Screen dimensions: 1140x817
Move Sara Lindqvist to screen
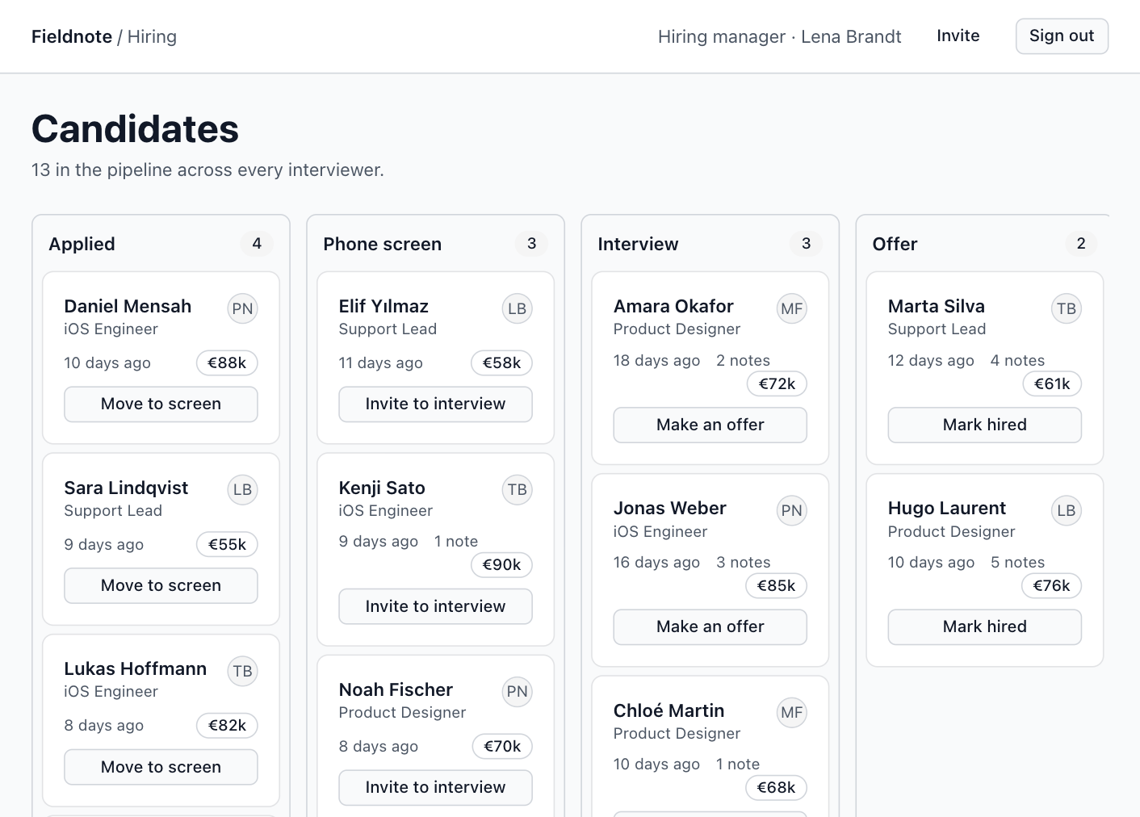point(161,585)
